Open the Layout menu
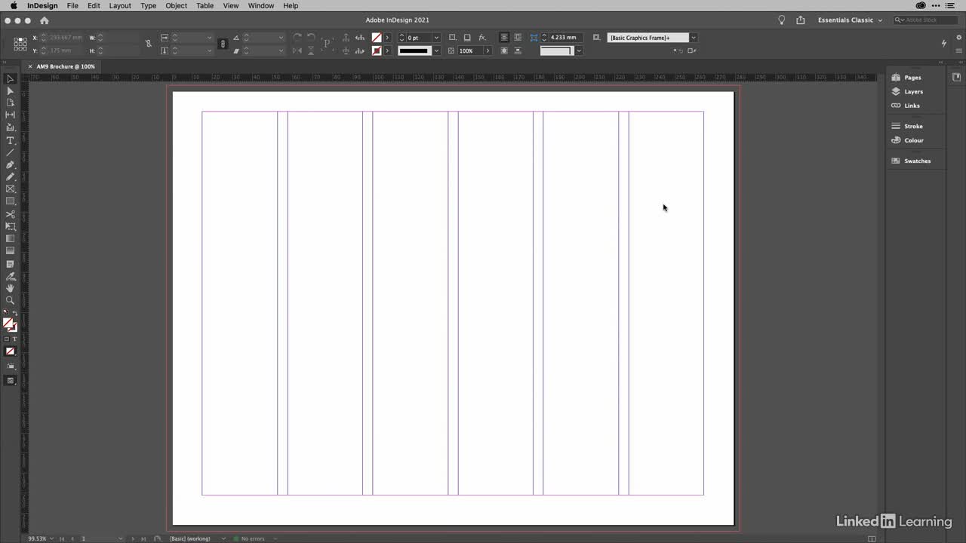Screen dimensions: 966x543 [120, 5]
